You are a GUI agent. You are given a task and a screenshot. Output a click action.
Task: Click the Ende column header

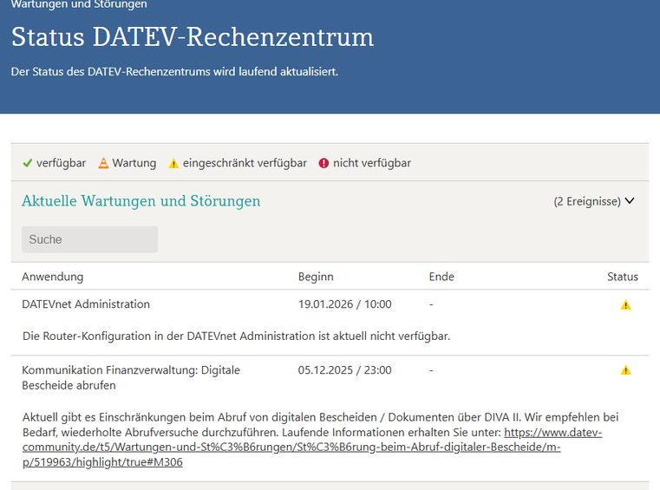tap(441, 277)
